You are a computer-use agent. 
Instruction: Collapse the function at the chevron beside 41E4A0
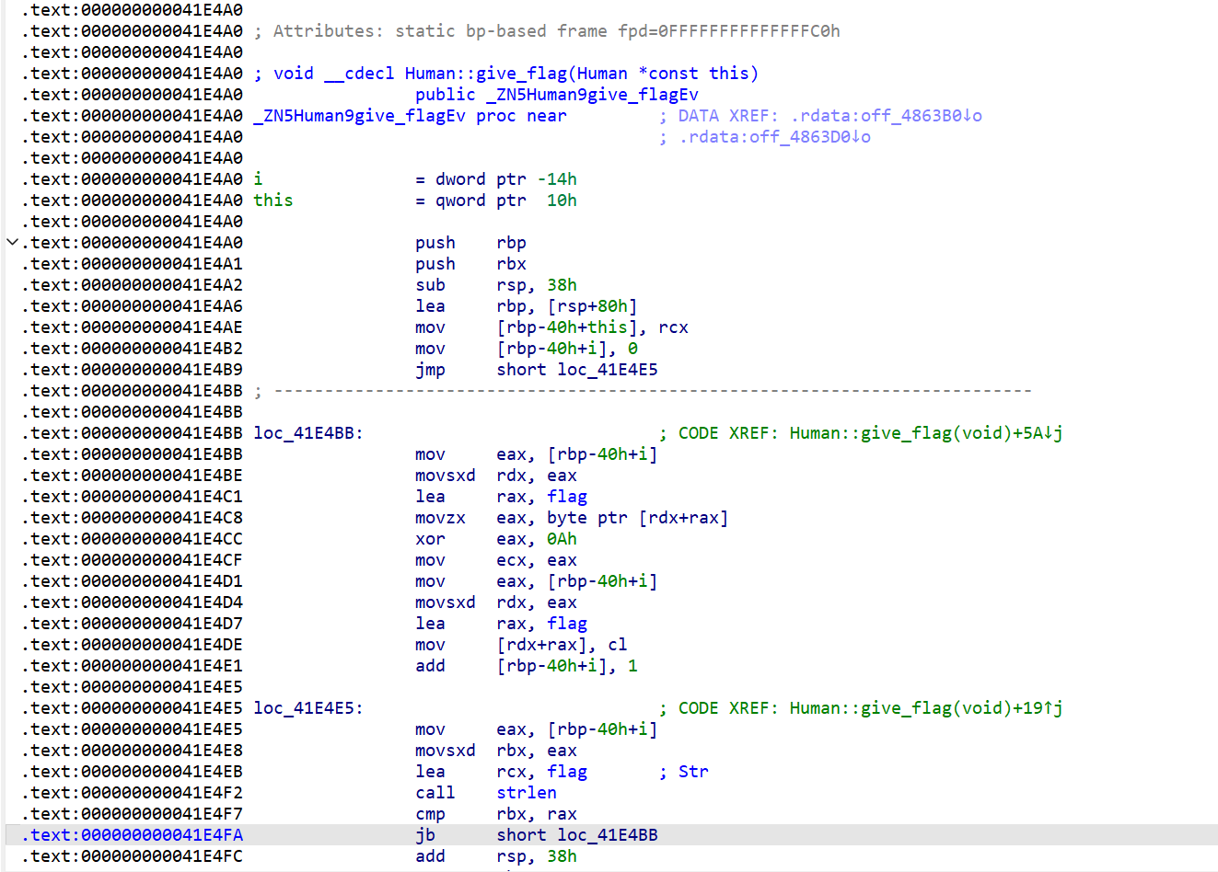click(12, 243)
